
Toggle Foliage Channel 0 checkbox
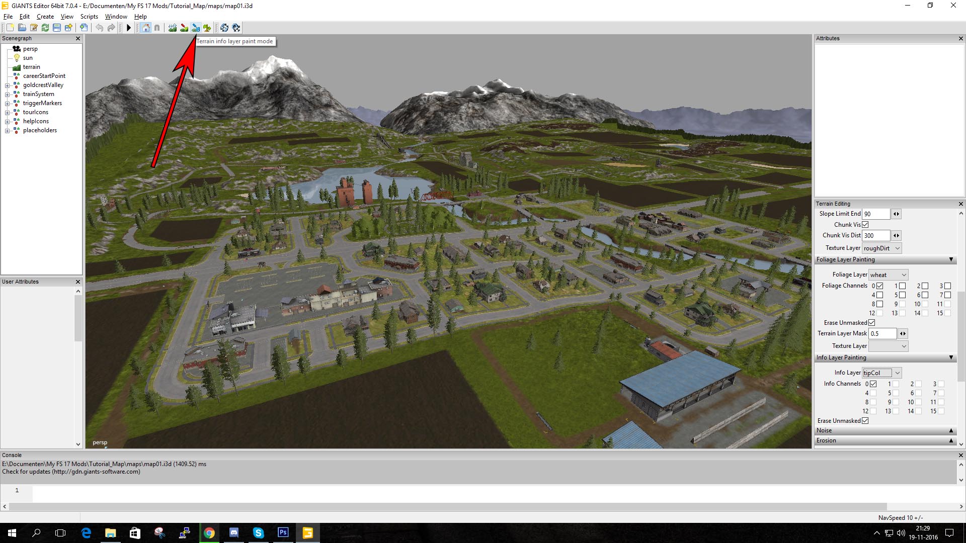(879, 286)
